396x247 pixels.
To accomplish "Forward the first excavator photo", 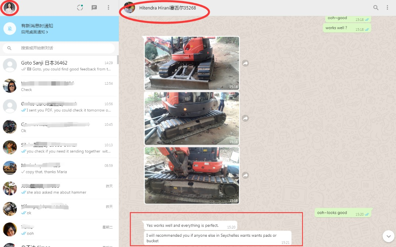I will 245,63.
